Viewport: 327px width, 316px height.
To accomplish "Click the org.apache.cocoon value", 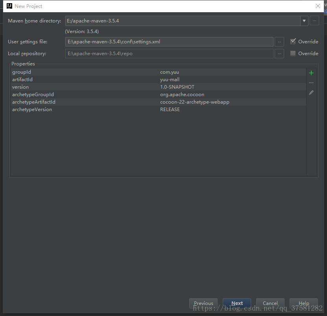I will [x=182, y=95].
